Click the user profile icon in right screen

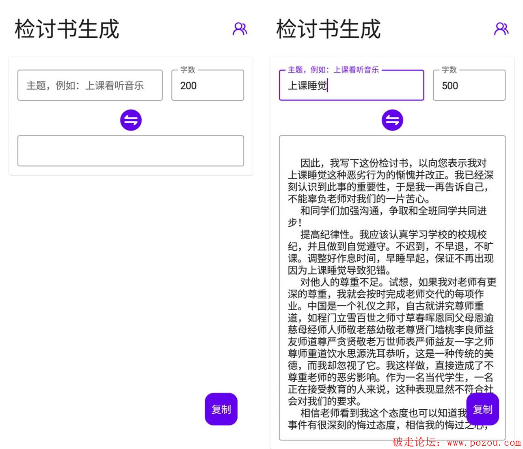click(x=501, y=29)
